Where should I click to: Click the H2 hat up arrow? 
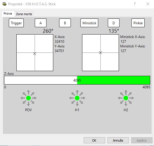click(x=126, y=92)
